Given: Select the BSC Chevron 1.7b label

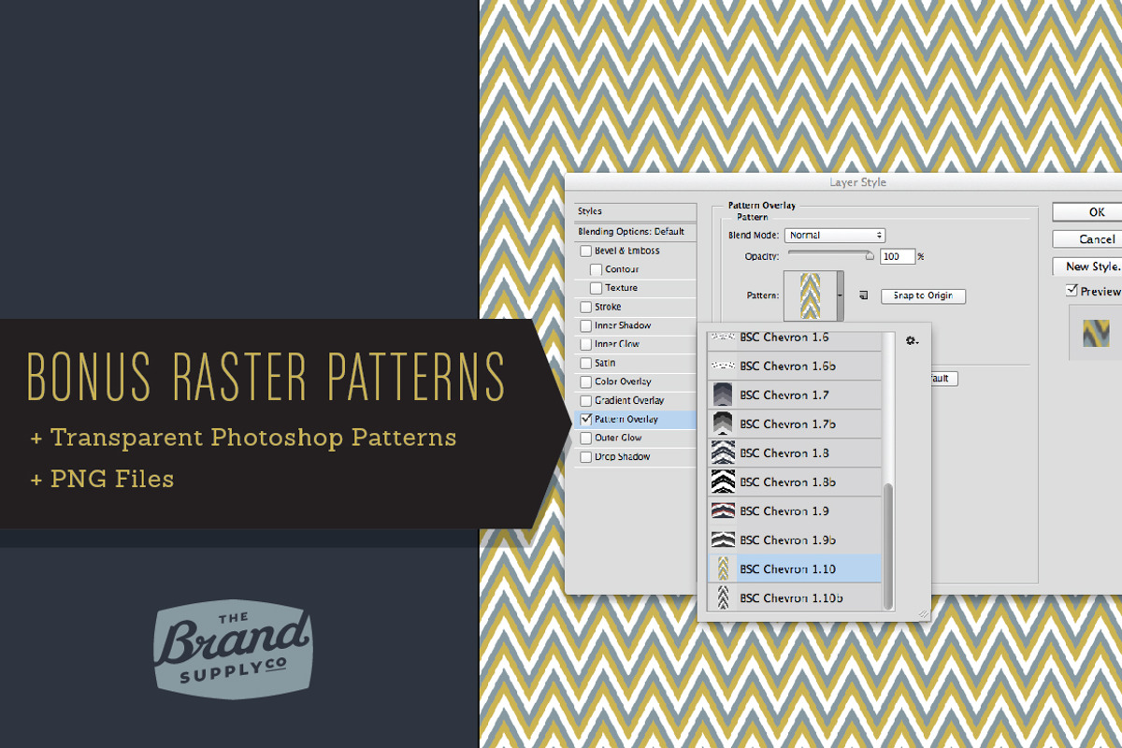Looking at the screenshot, I should [x=787, y=424].
